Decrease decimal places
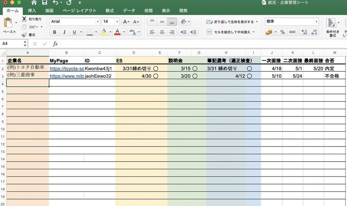This screenshot has width=347, height=206. point(314,32)
